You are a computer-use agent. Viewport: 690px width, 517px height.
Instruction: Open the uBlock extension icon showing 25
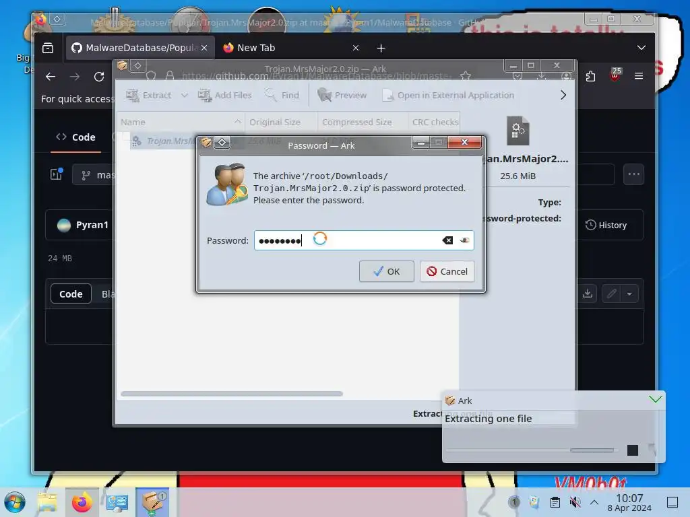tap(615, 75)
